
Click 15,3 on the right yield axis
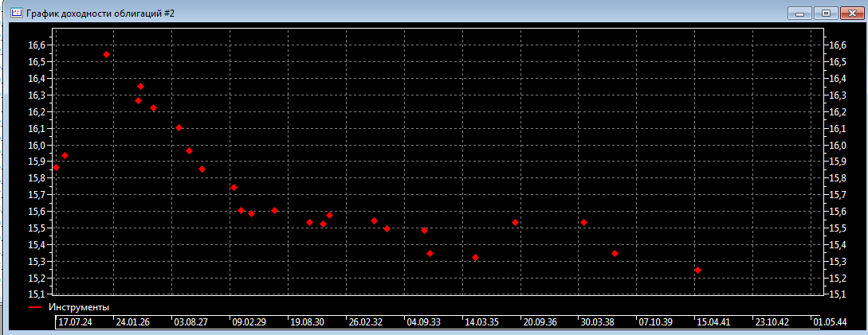coord(837,261)
